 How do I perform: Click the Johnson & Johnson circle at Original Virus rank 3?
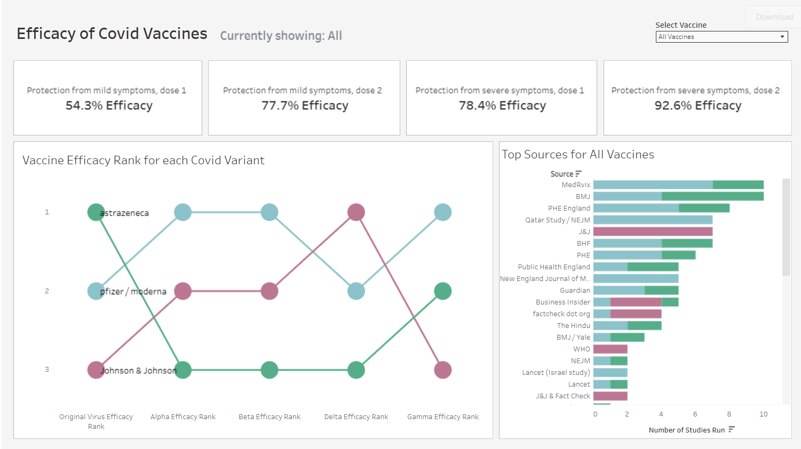pos(96,370)
